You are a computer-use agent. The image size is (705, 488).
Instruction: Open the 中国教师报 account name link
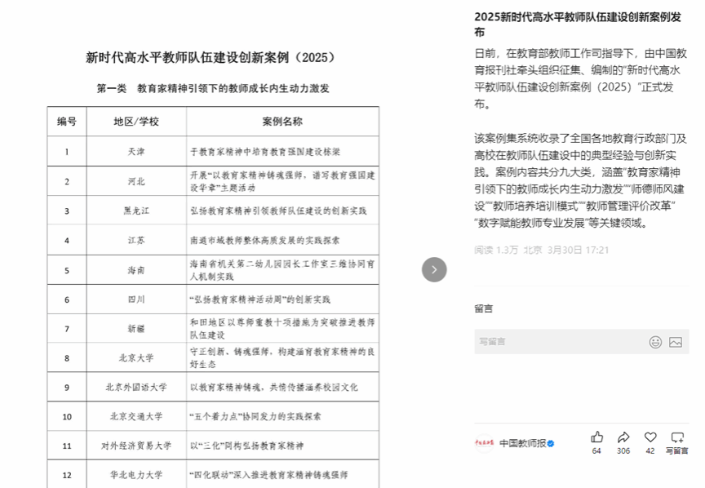tap(522, 444)
